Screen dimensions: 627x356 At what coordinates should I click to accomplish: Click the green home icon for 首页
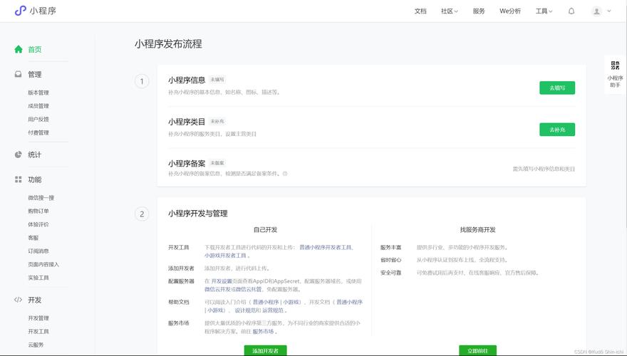tap(19, 49)
